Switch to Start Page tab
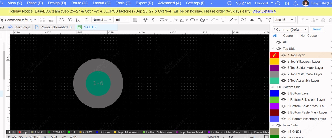The height and width of the screenshot is (138, 332). coord(19,27)
